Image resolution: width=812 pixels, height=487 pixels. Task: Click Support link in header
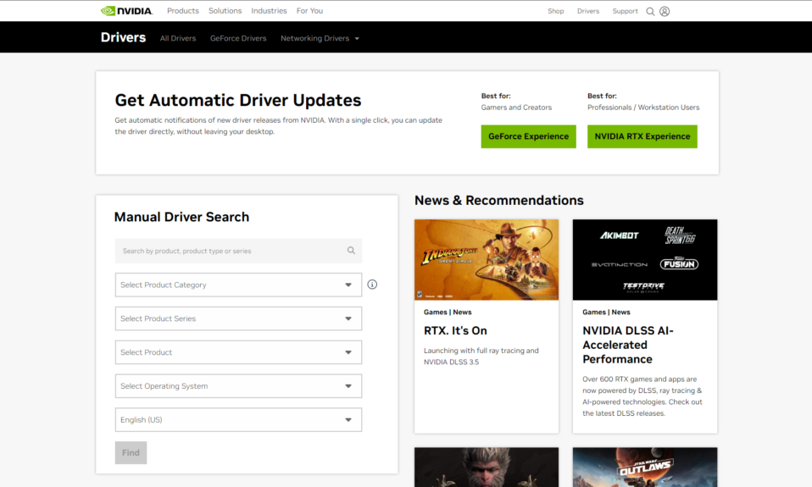(625, 11)
